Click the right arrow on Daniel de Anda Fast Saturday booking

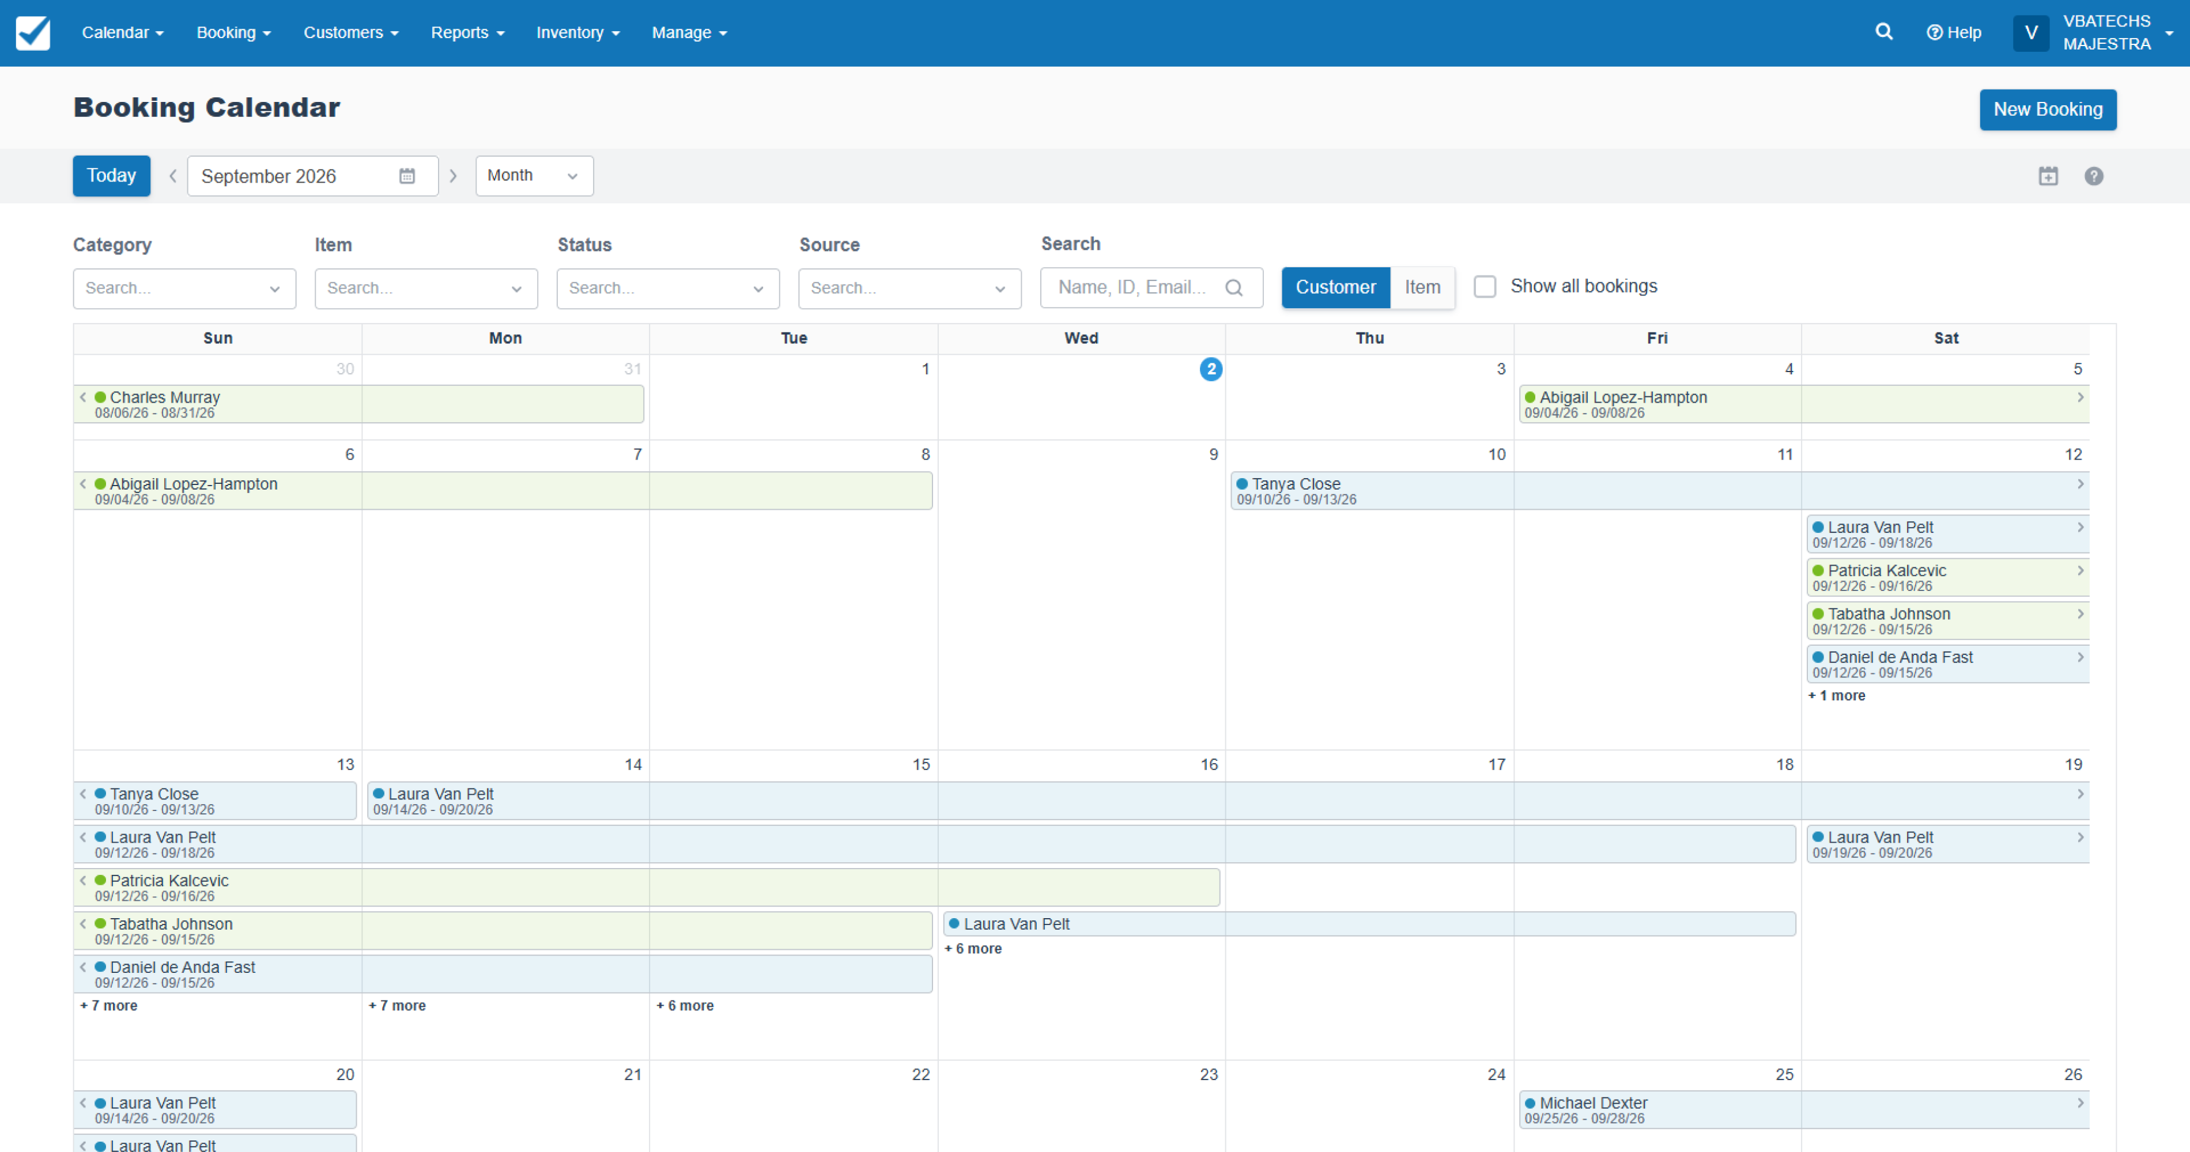click(x=2080, y=657)
